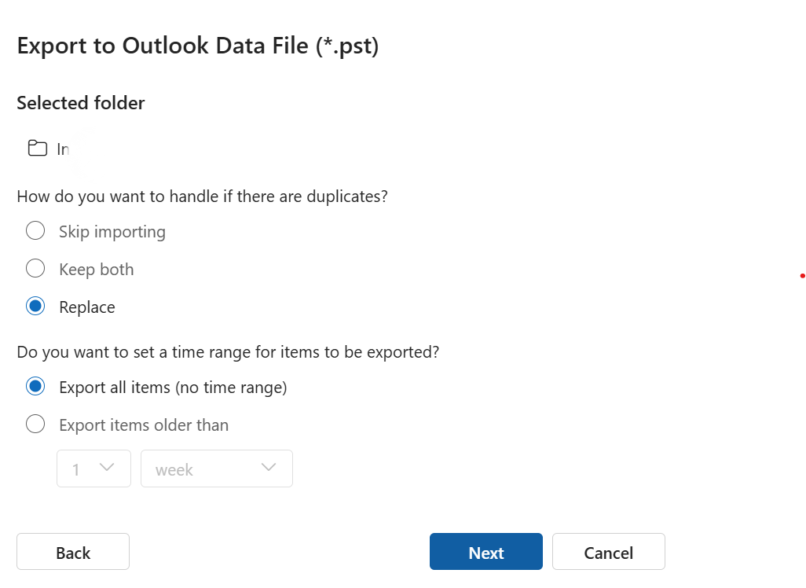Select the Export items older than option

point(35,424)
